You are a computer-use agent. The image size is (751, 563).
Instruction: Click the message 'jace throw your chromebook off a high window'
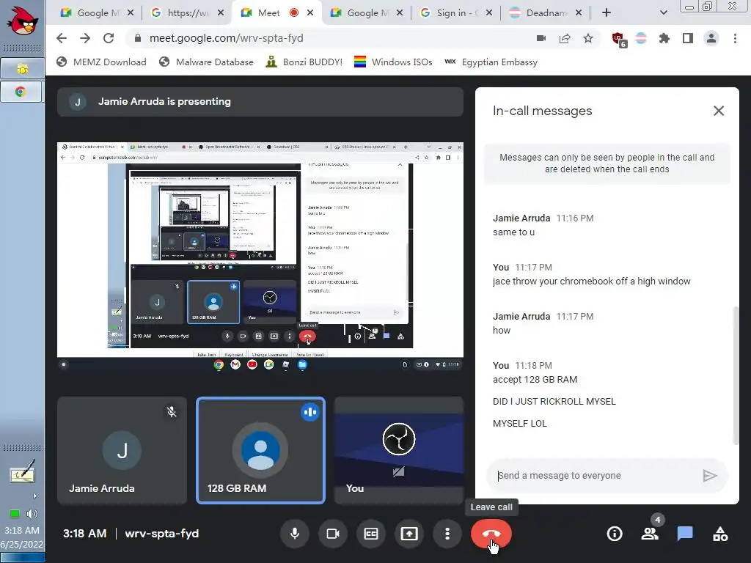(x=592, y=281)
